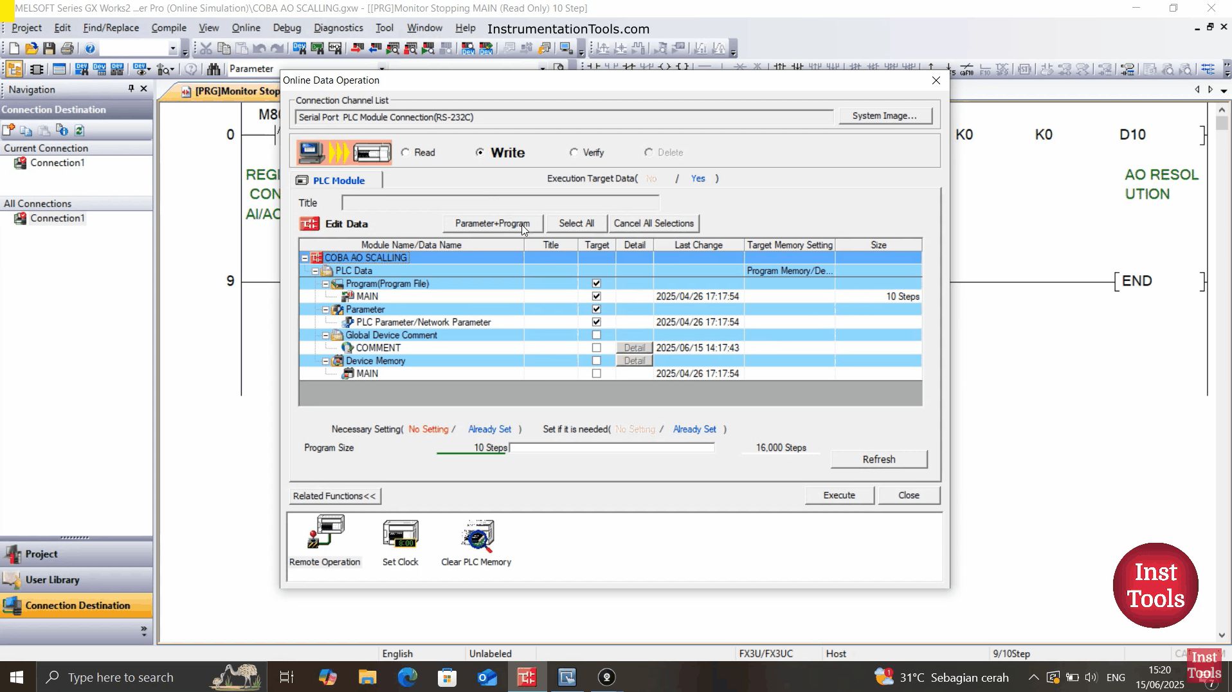Click the chip icon in second toolbar row
Screen dimensions: 1232x692
[37, 69]
